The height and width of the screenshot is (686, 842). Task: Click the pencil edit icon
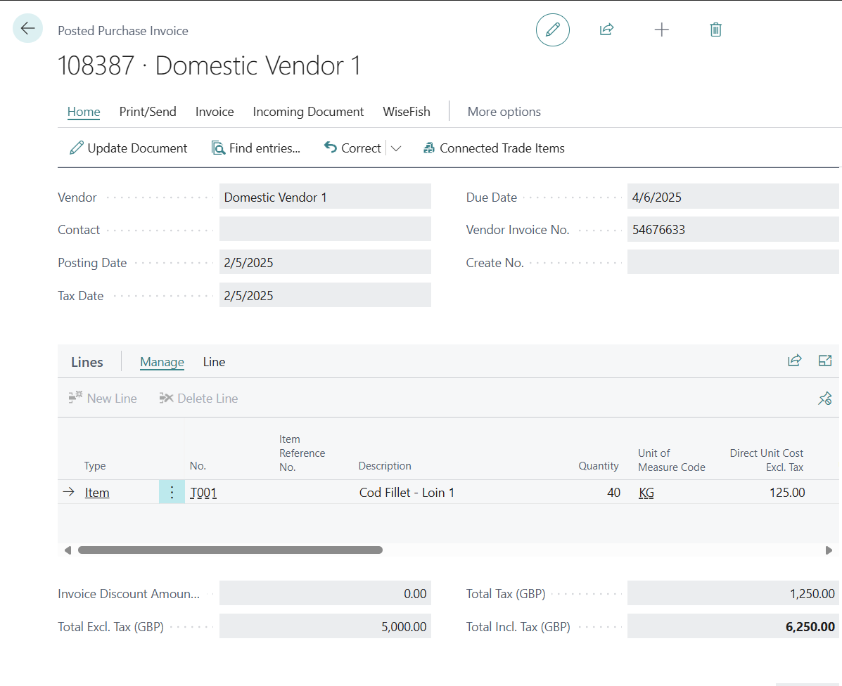coord(552,30)
